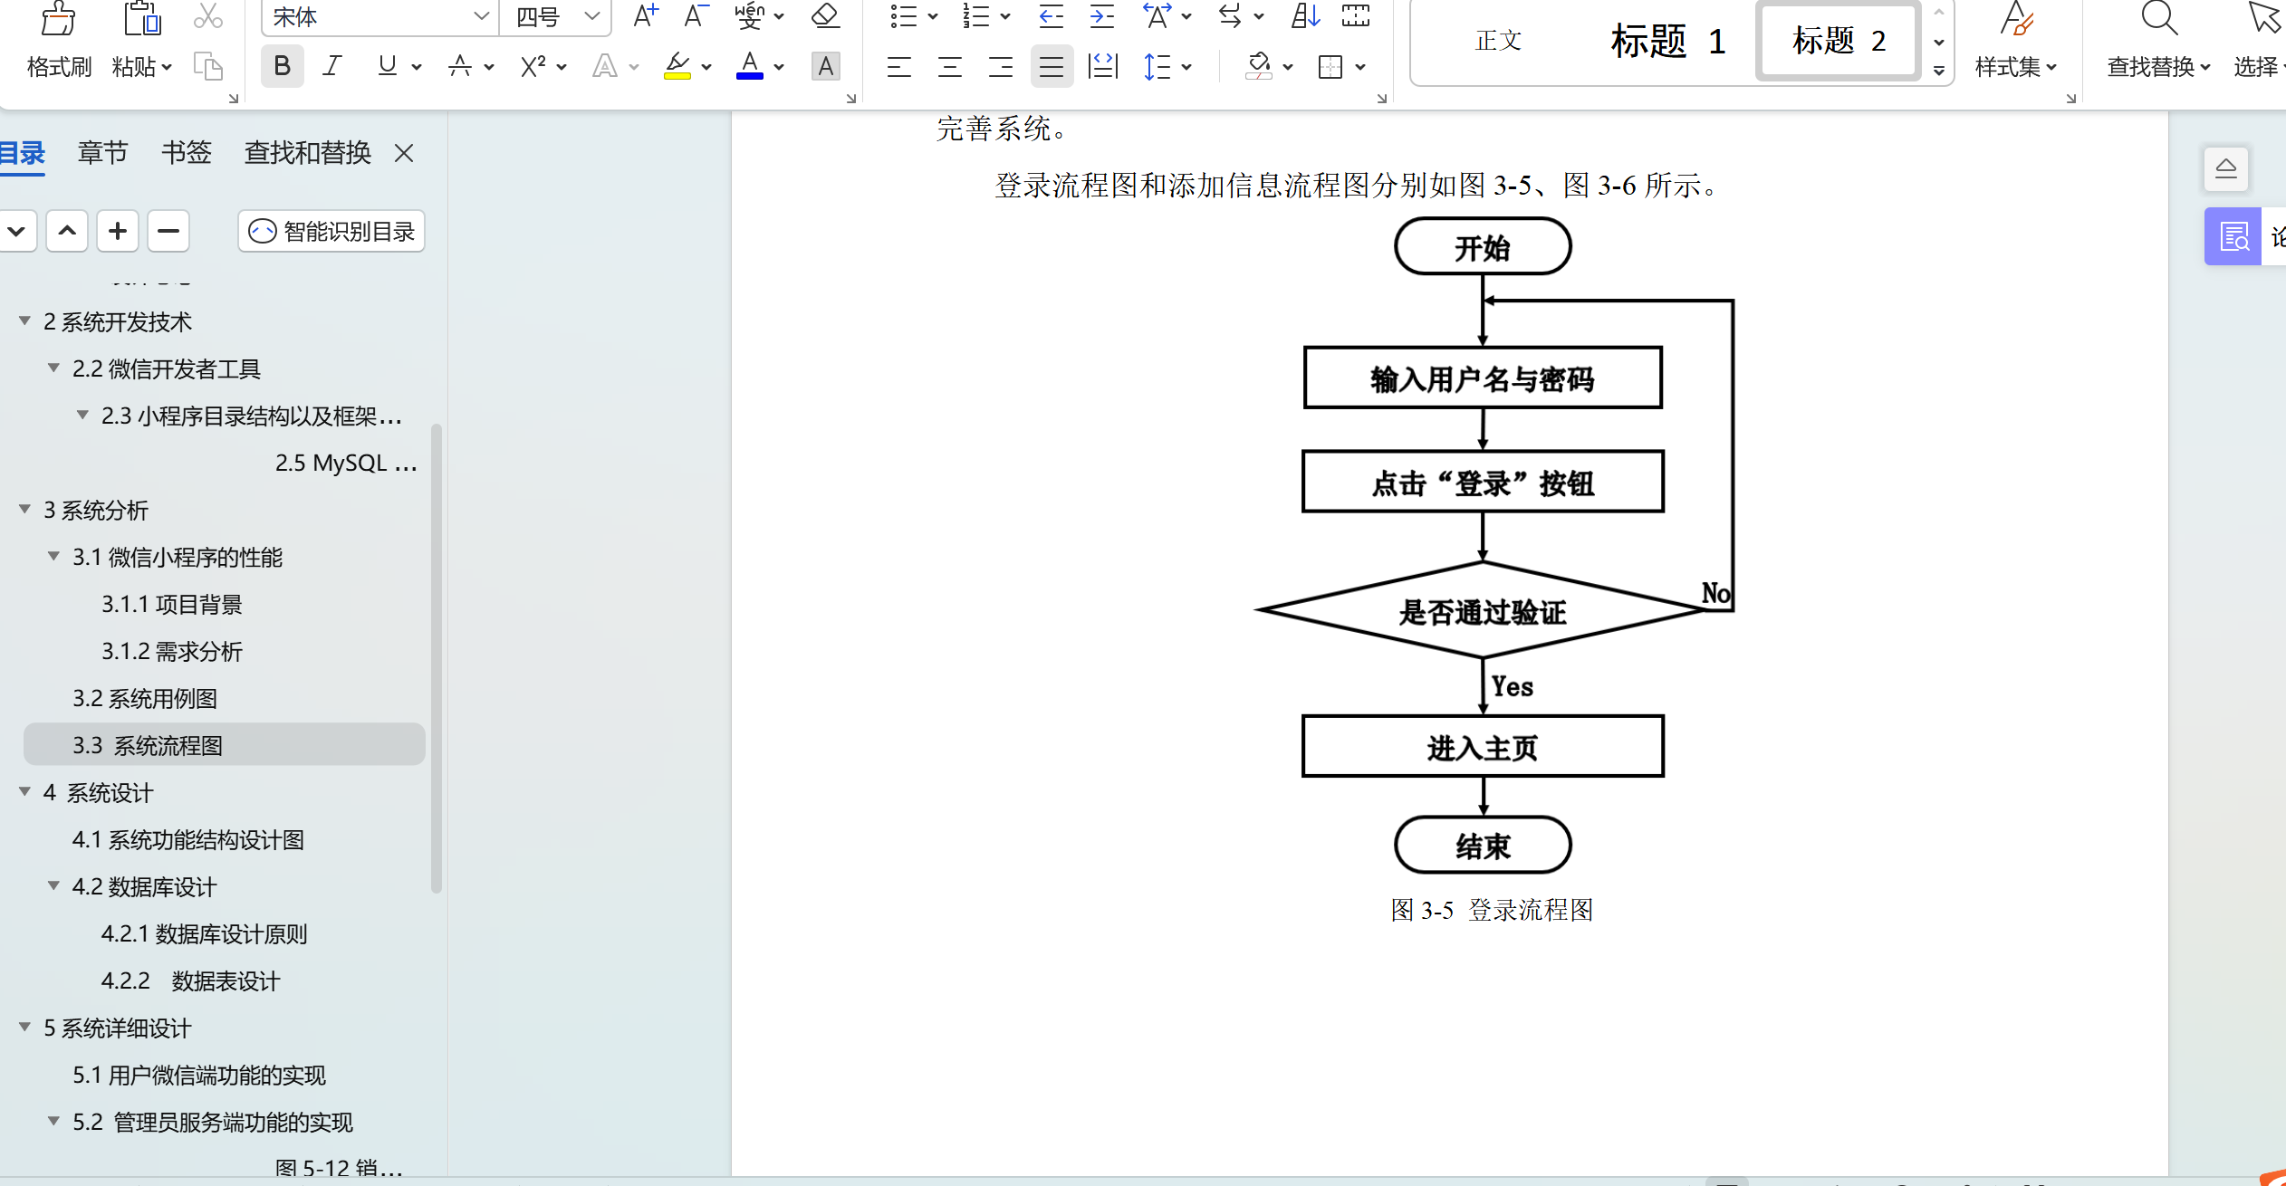Click the clear formatting eraser icon

pyautogui.click(x=824, y=16)
